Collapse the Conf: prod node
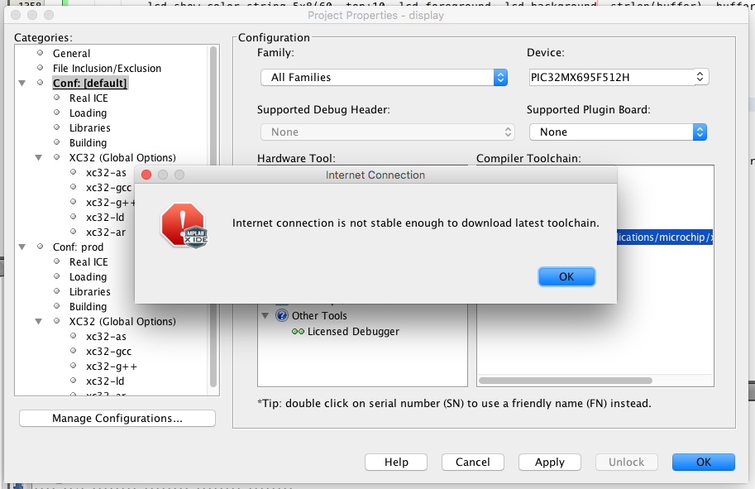 22,247
